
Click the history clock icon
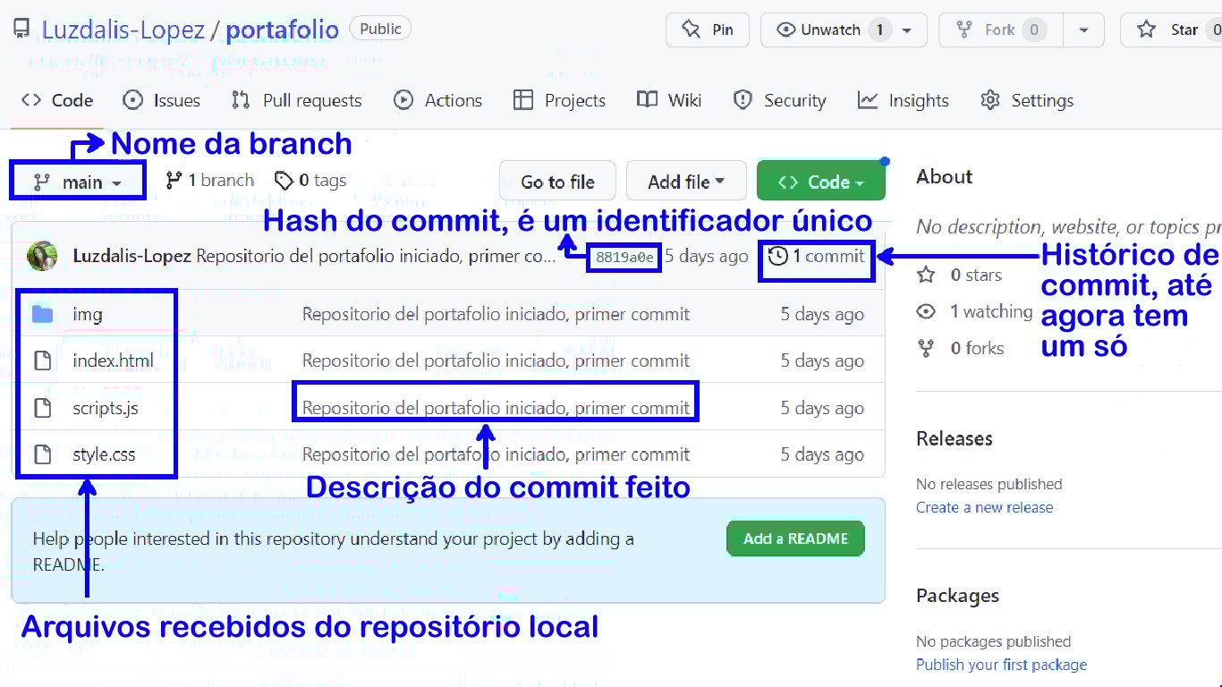click(x=777, y=257)
